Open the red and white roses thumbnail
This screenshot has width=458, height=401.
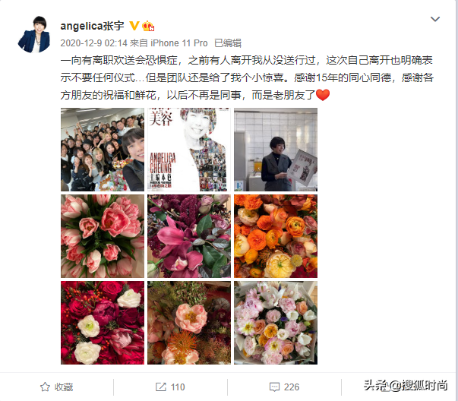(103, 323)
